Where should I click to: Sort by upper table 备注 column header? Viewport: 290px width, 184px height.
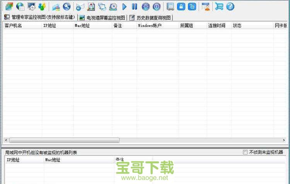coord(124,26)
